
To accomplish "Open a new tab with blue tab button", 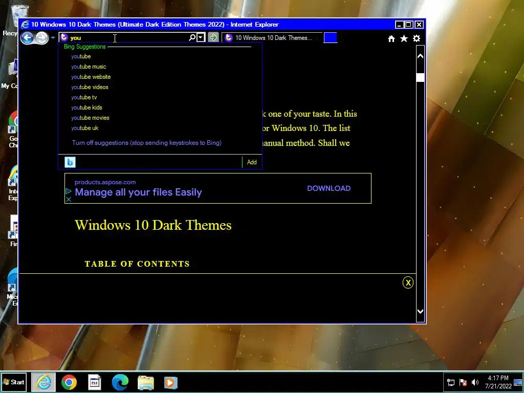I will pyautogui.click(x=331, y=38).
